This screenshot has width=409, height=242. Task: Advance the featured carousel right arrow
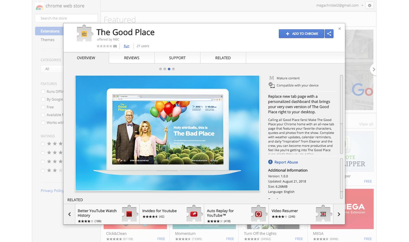(x=374, y=69)
